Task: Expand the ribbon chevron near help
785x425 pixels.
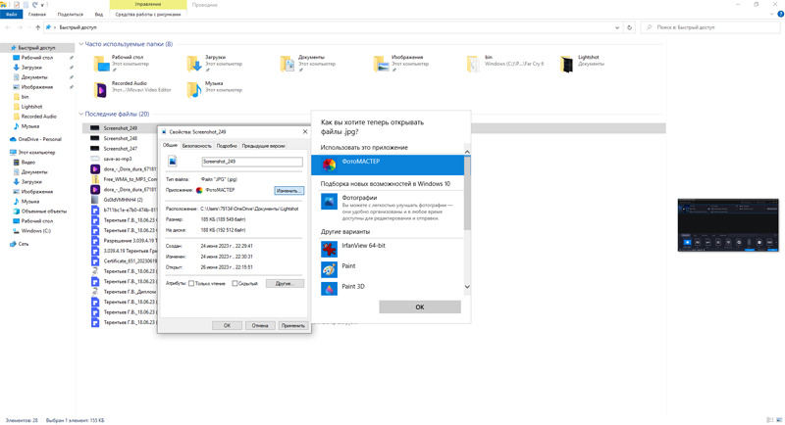Action: [771, 14]
